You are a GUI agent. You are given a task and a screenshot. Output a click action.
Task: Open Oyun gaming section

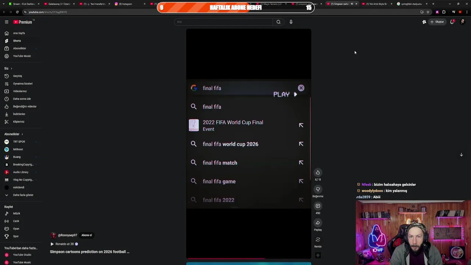coord(21,229)
